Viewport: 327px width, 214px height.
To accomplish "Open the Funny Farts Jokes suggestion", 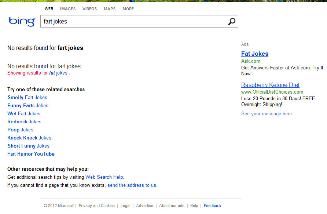I will (27, 105).
